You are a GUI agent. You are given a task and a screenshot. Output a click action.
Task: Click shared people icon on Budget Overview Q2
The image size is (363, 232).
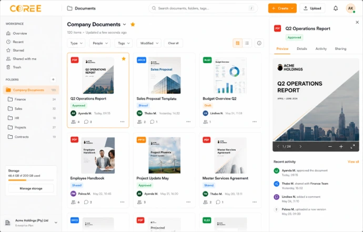click(x=206, y=122)
